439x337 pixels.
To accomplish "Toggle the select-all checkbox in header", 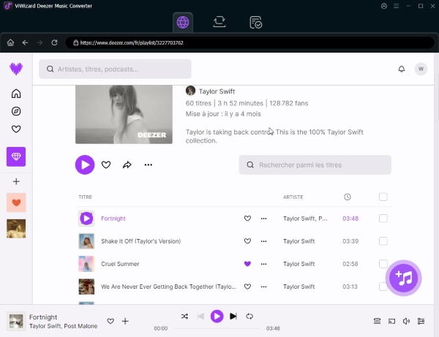I will [383, 197].
